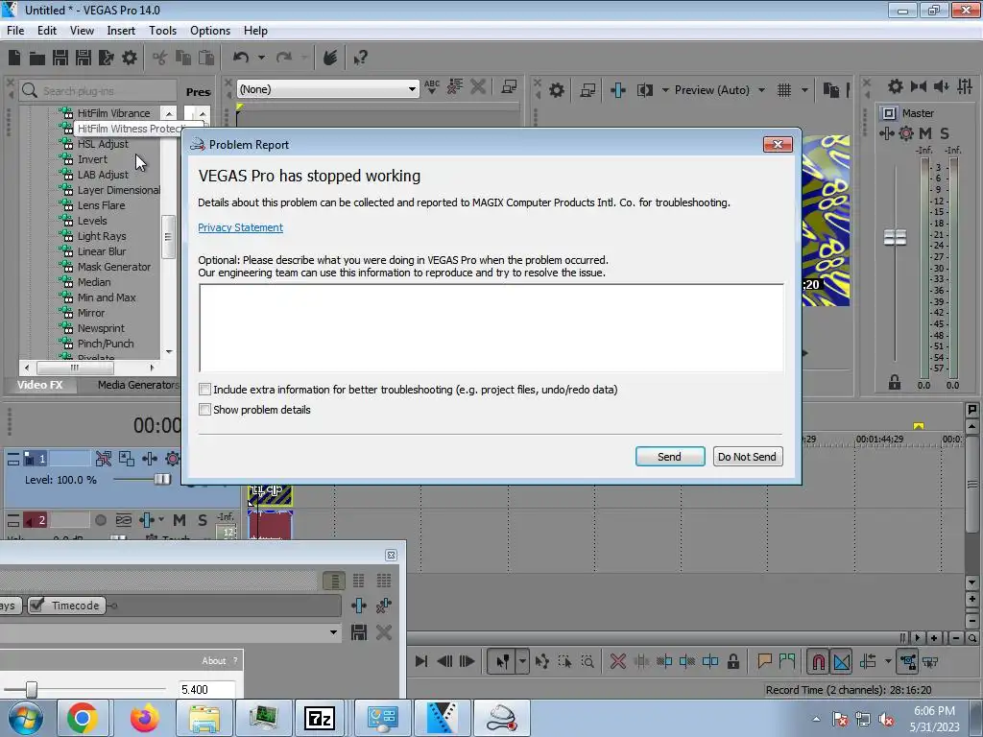Click the Lock Event padlock icon
983x737 pixels.
click(x=732, y=661)
